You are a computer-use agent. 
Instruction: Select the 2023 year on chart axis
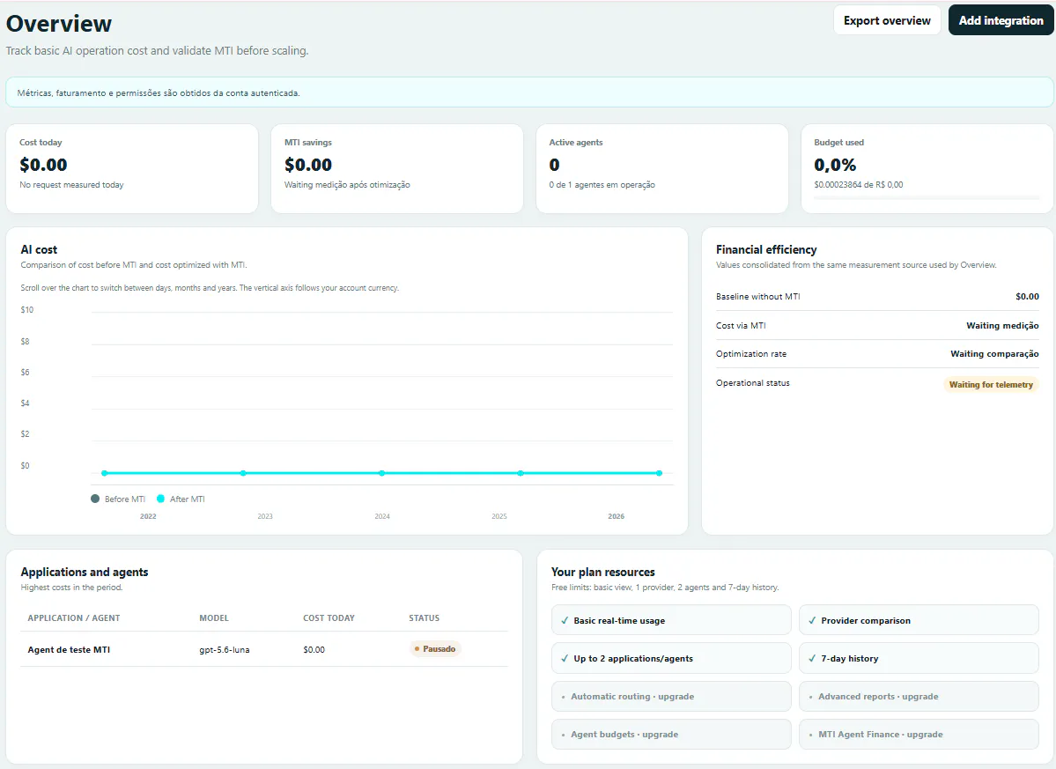pyautogui.click(x=265, y=516)
